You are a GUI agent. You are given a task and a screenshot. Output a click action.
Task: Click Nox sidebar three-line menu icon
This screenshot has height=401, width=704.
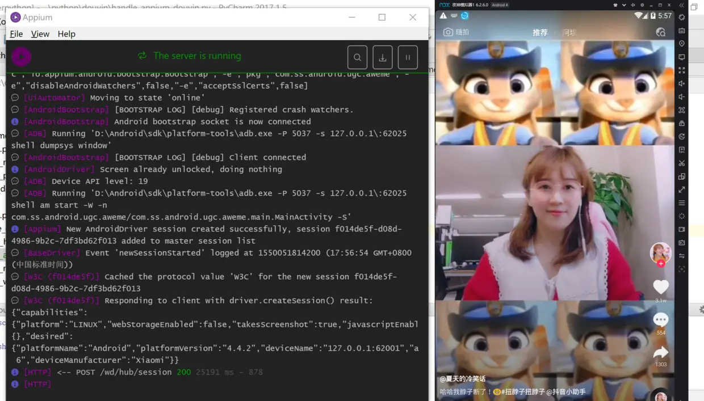click(x=682, y=203)
